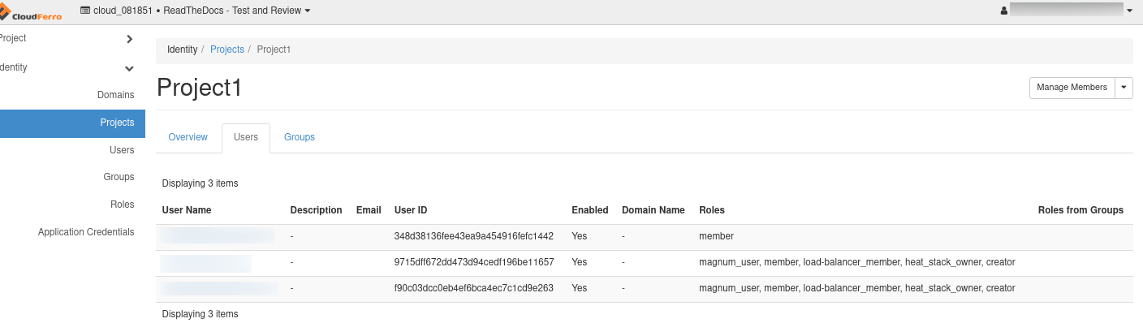Click the User ID column header
The width and height of the screenshot is (1143, 336).
411,210
